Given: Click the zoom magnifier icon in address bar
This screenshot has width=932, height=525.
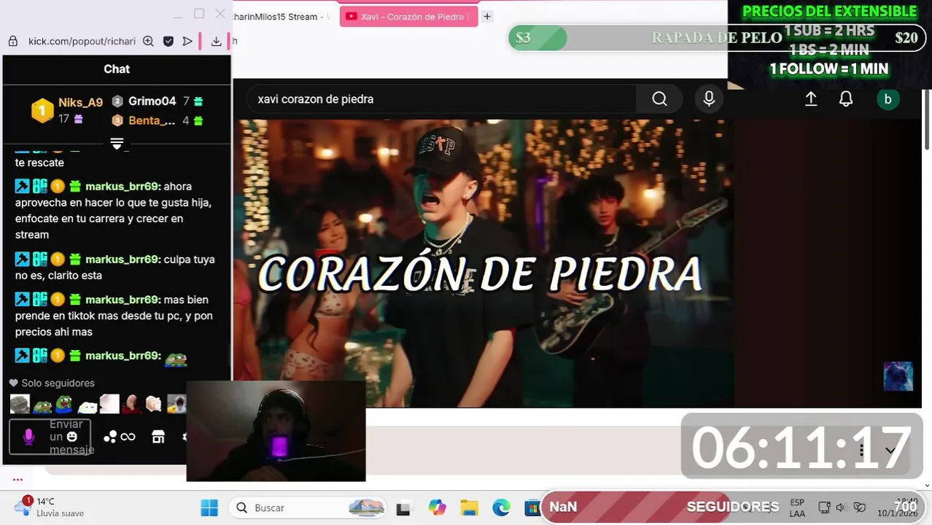Looking at the screenshot, I should [x=148, y=42].
